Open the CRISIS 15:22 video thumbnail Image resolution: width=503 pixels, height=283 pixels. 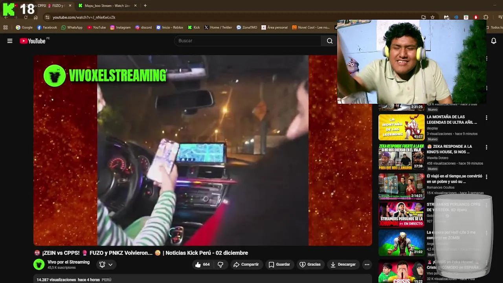(401, 271)
